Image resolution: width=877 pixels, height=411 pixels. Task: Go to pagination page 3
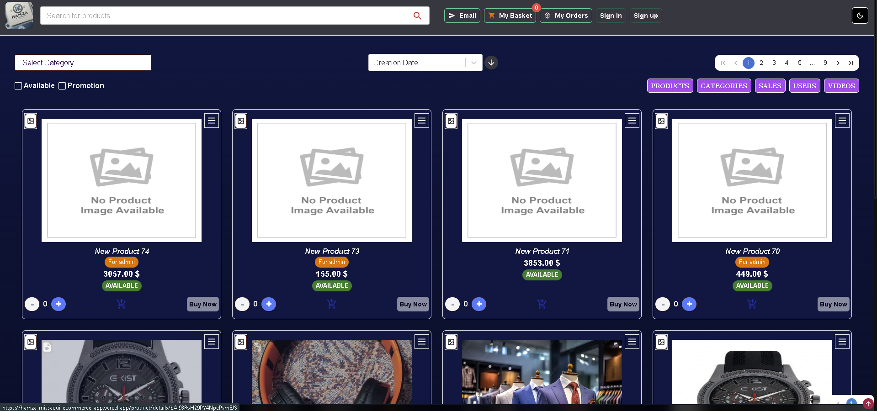(774, 63)
